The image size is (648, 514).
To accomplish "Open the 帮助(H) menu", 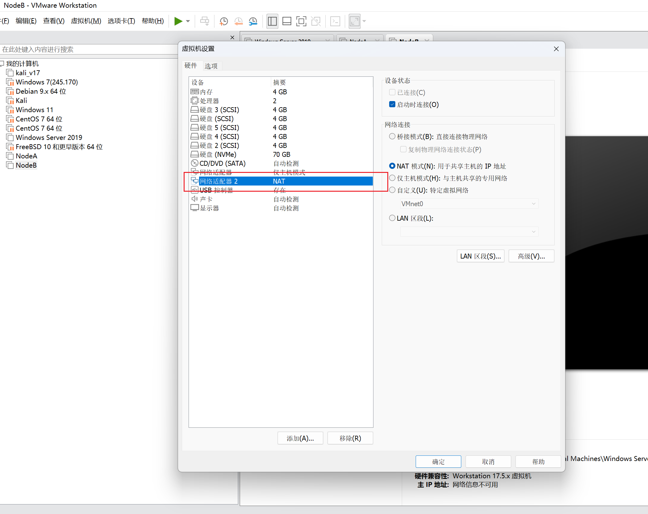I will (x=153, y=21).
